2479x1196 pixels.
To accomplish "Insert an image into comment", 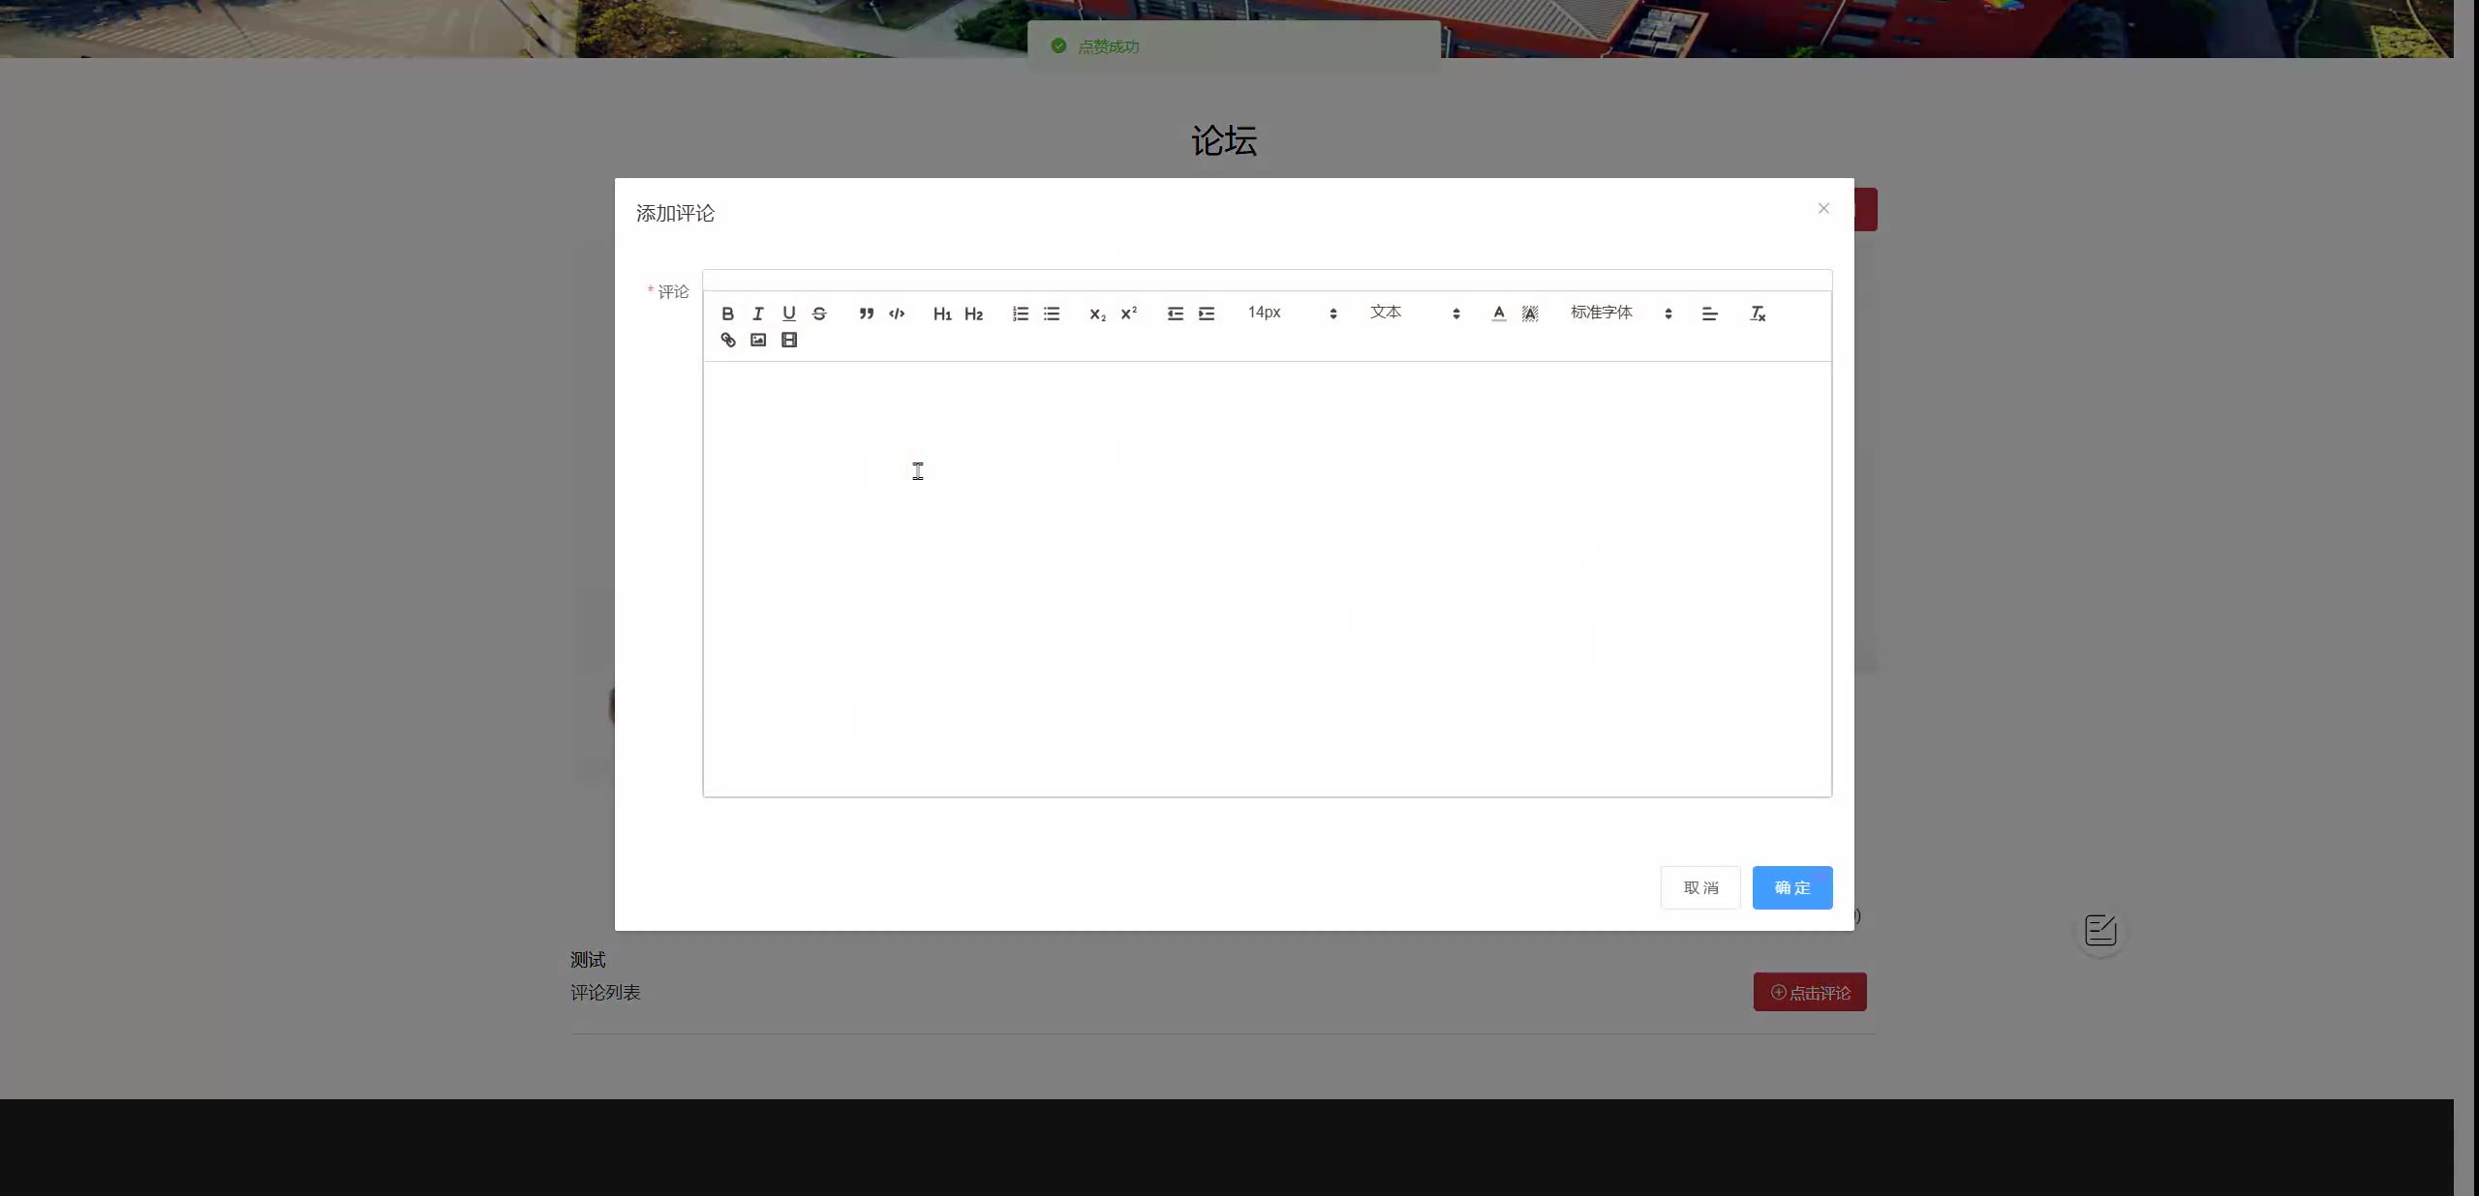I will [x=758, y=340].
